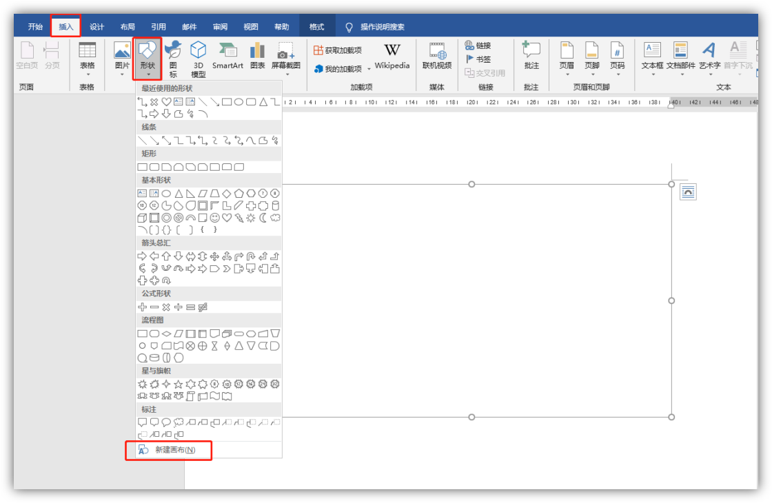Pick the crescent moon shape in basic shapes

click(x=263, y=218)
